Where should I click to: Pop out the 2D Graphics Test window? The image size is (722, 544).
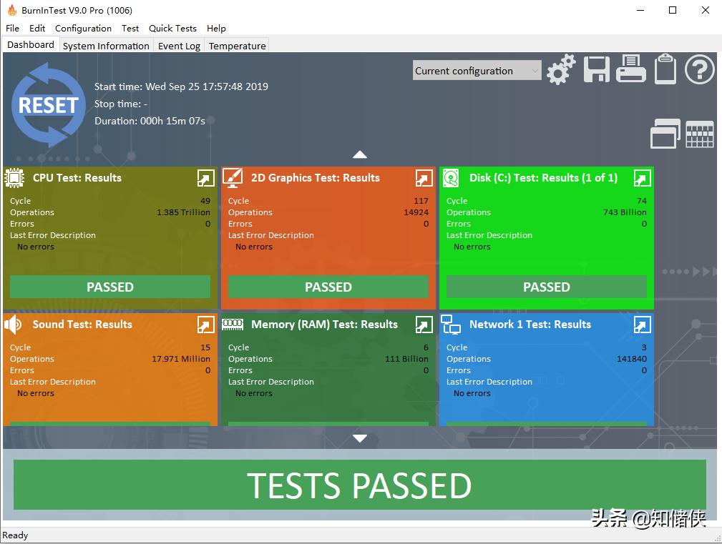tap(424, 178)
